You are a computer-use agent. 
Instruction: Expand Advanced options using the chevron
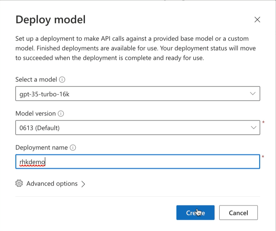pos(83,184)
